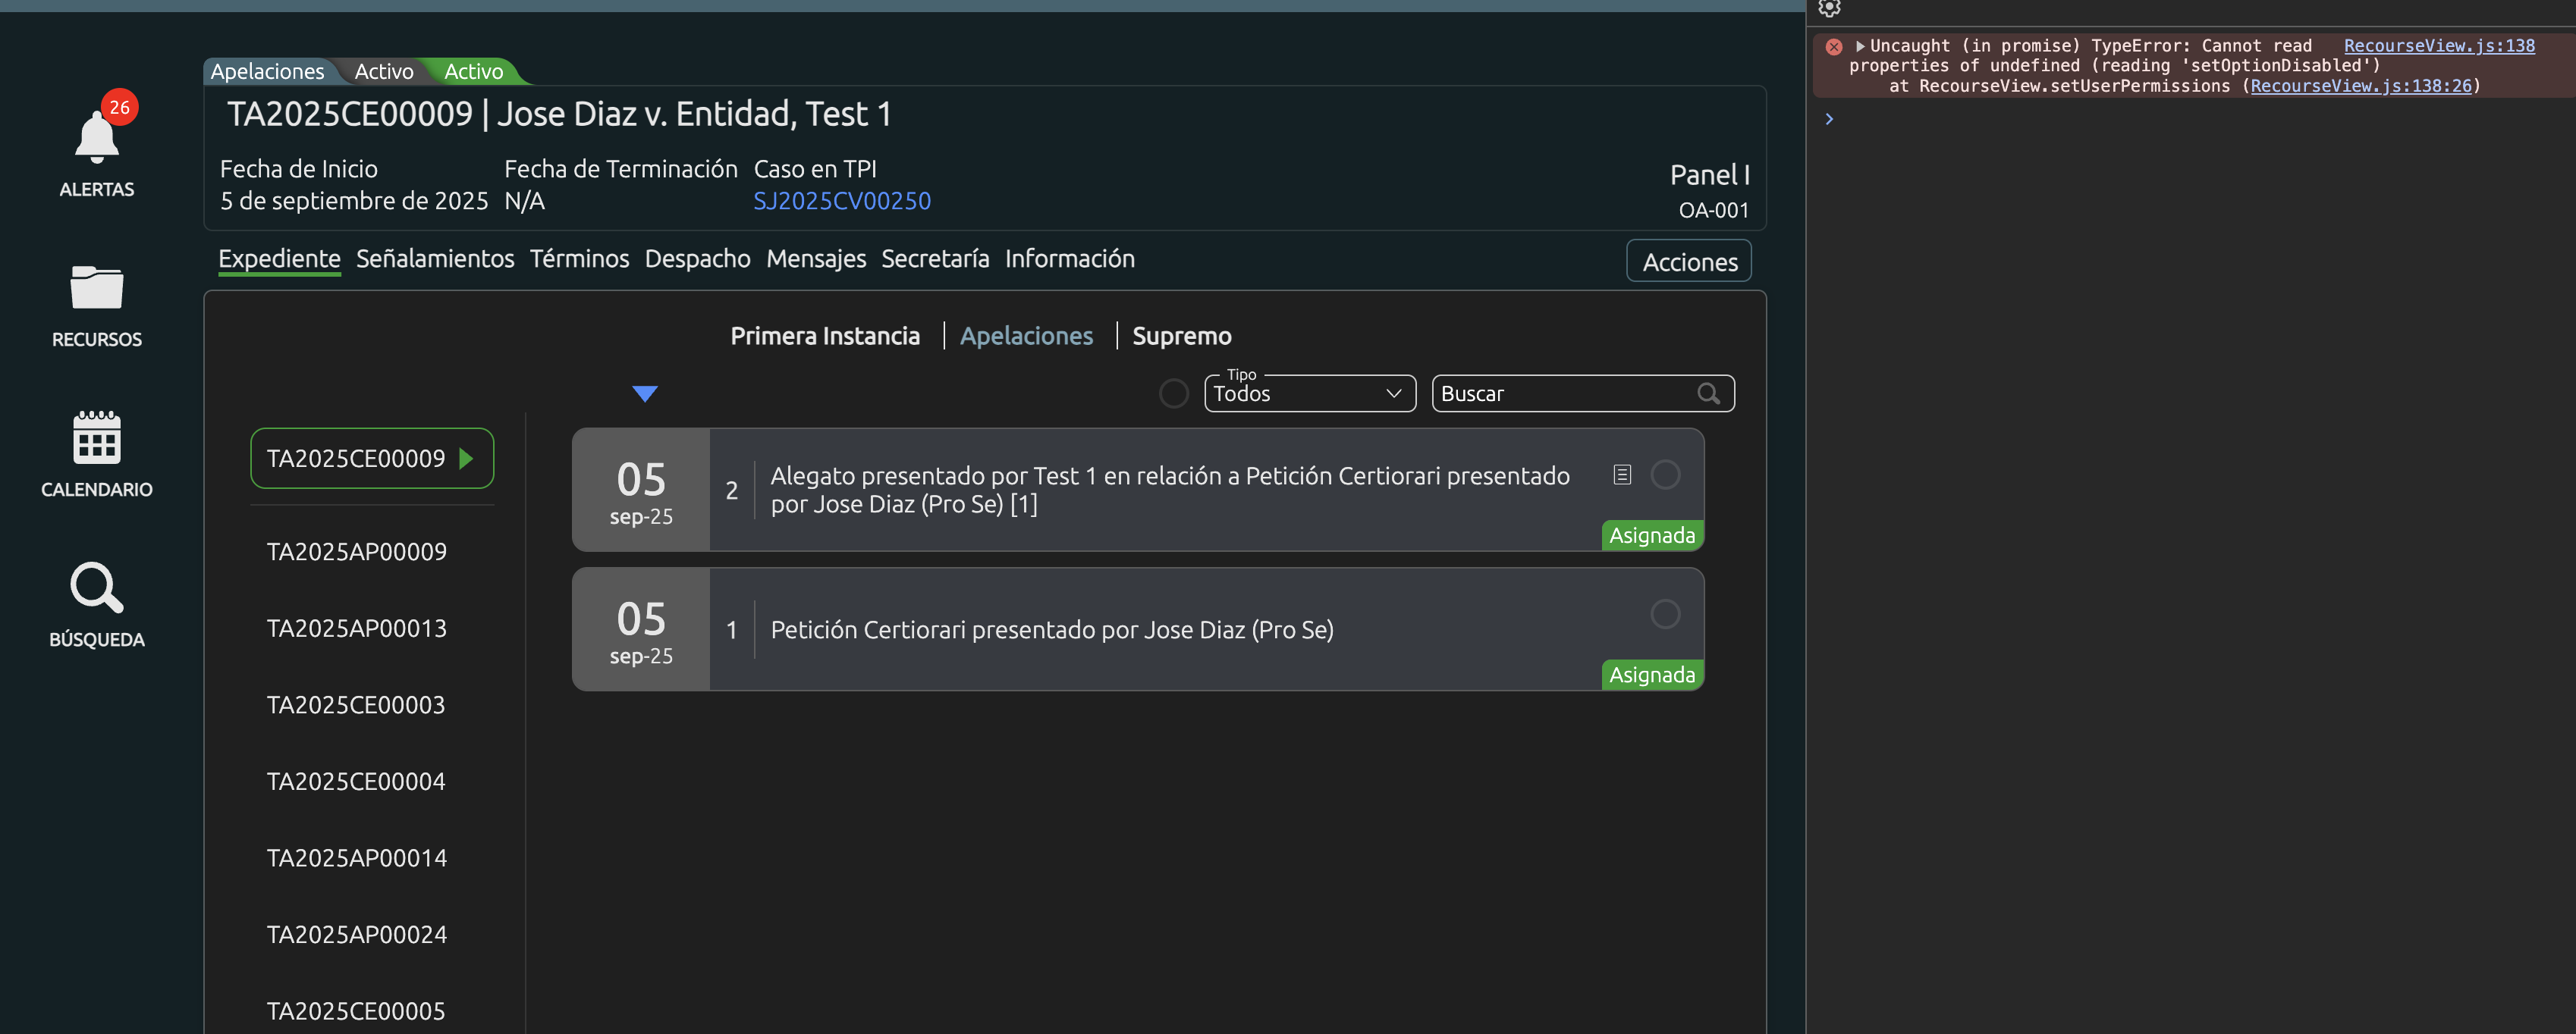Switch to the Señalamientos tab
Viewport: 2576px width, 1034px height.
pyautogui.click(x=435, y=258)
